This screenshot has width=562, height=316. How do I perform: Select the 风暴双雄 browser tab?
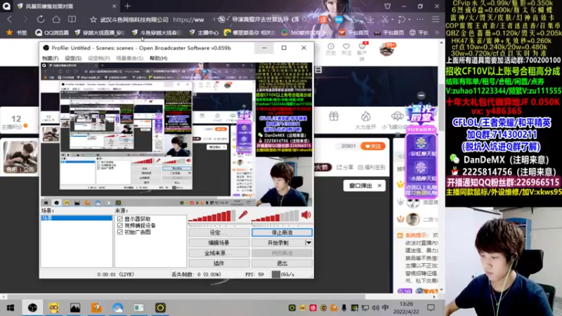pyautogui.click(x=65, y=6)
